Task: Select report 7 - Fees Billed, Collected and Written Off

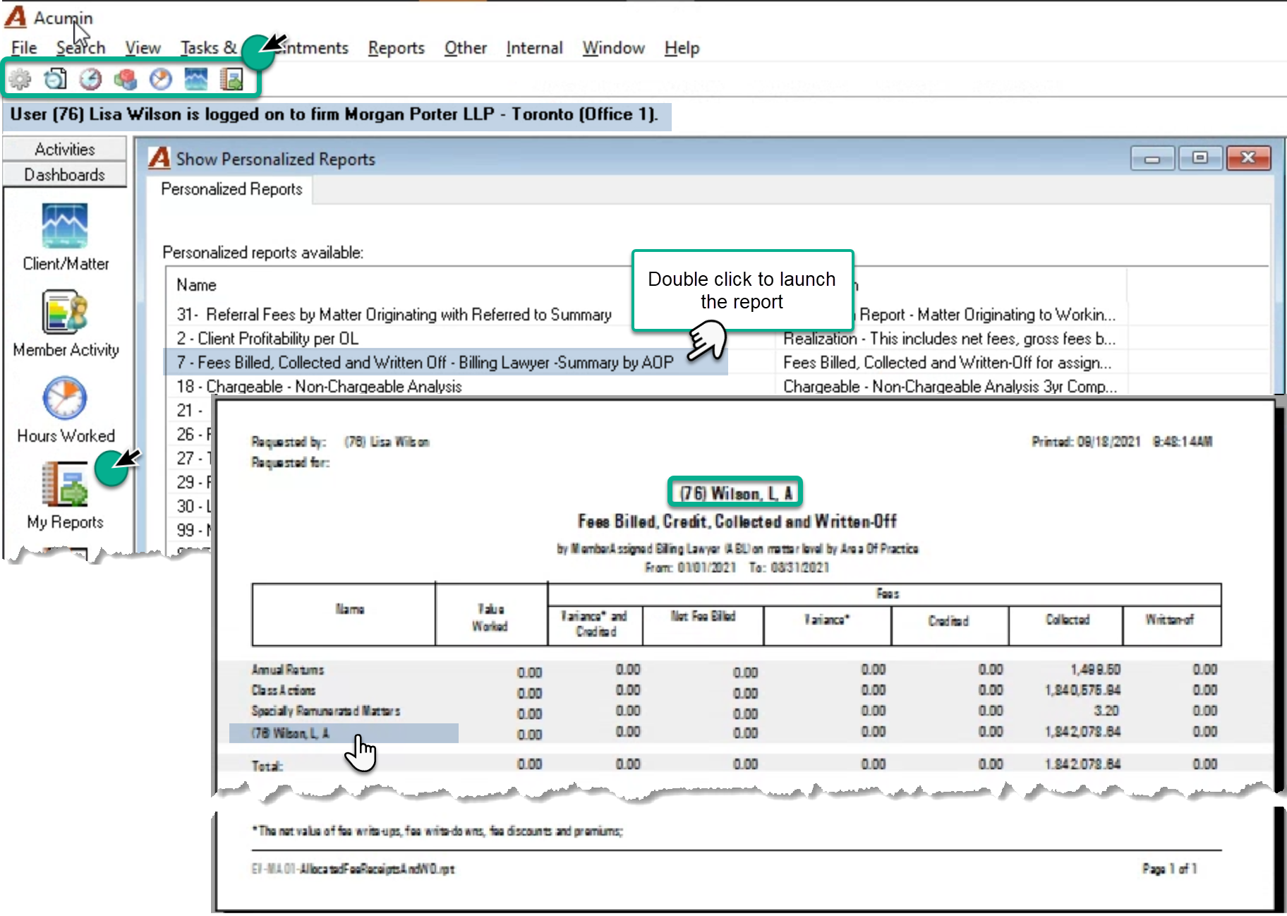Action: (425, 363)
